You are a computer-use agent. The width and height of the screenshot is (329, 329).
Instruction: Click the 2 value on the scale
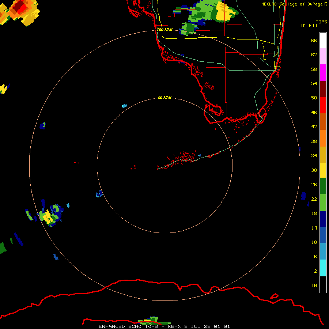coord(315,271)
